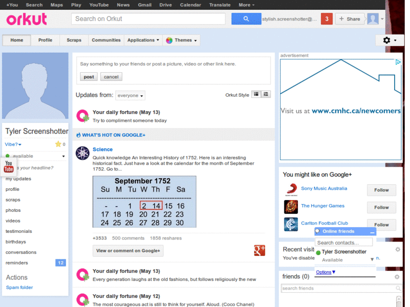Click the green status dot in Online friends
The height and width of the screenshot is (307, 410).
(x=318, y=253)
